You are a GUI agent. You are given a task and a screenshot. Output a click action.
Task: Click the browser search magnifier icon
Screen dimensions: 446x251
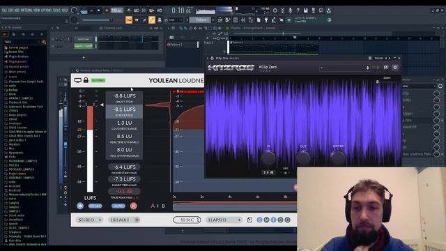(x=44, y=42)
